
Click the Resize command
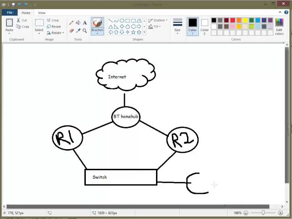click(54, 26)
